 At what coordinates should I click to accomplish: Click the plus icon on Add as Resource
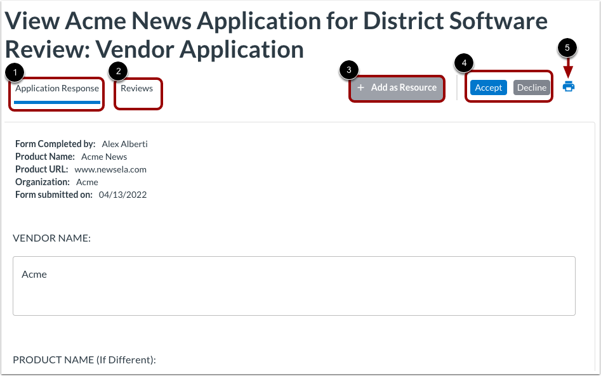point(361,89)
